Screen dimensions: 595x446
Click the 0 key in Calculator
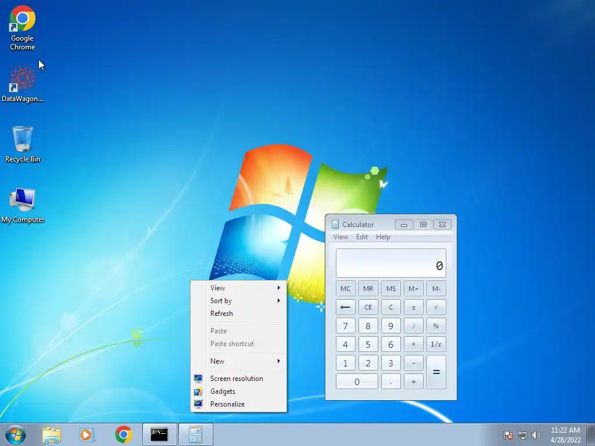tap(357, 382)
